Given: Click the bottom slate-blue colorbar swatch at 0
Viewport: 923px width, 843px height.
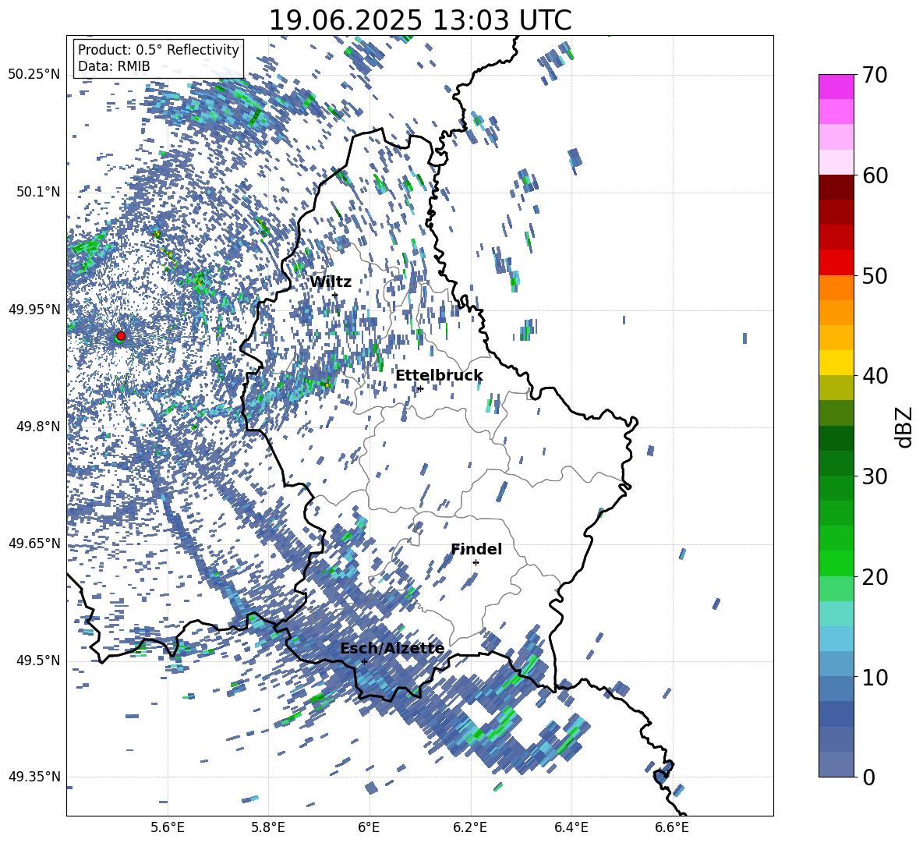Looking at the screenshot, I should (836, 764).
